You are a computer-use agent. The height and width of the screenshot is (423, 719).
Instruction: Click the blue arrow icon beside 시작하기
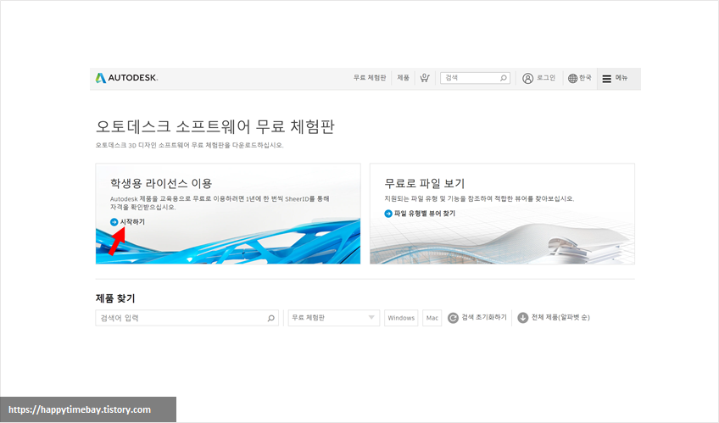pyautogui.click(x=114, y=222)
